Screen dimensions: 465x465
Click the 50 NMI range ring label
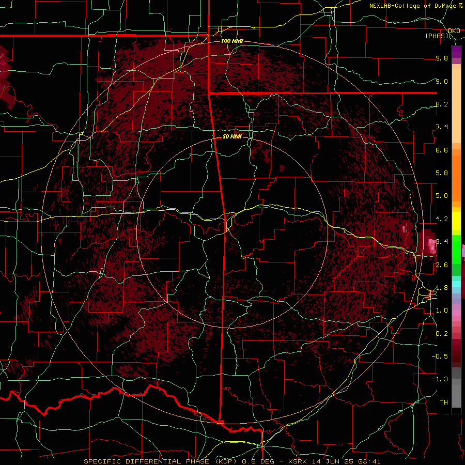tap(232, 136)
